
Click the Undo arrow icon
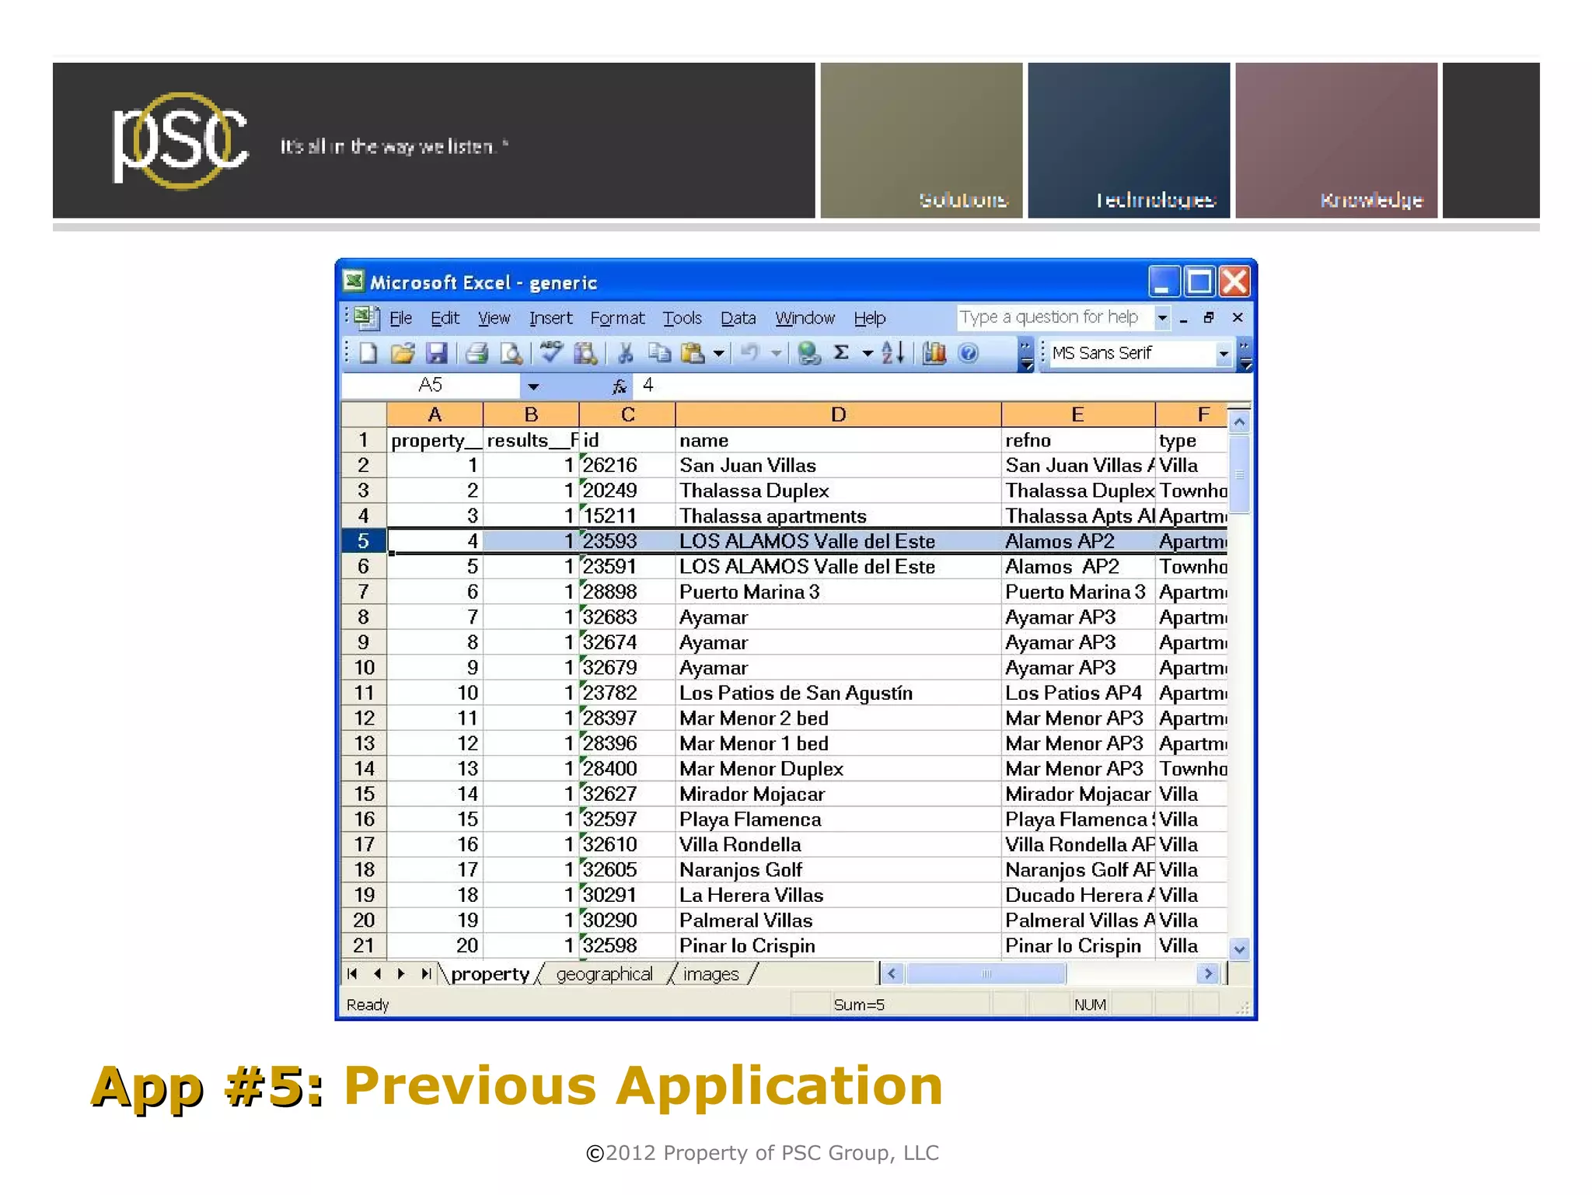coord(749,354)
